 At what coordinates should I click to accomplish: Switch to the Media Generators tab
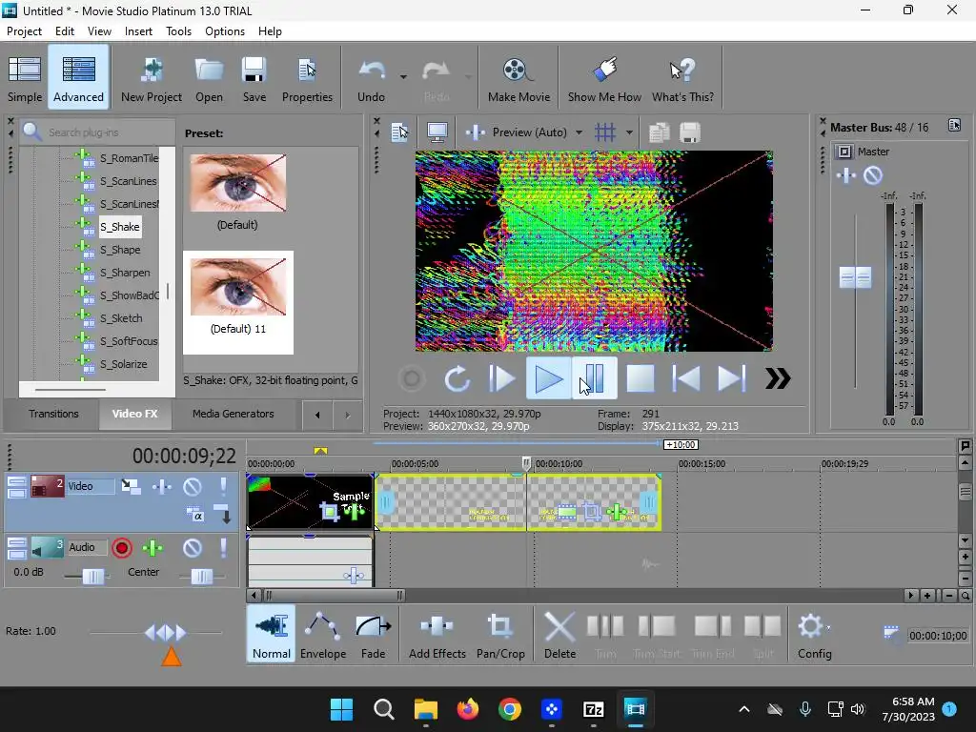pyautogui.click(x=233, y=414)
